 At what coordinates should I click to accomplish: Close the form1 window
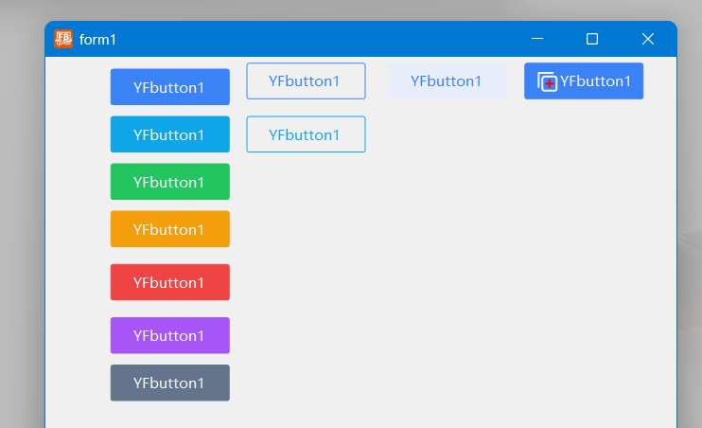point(648,39)
